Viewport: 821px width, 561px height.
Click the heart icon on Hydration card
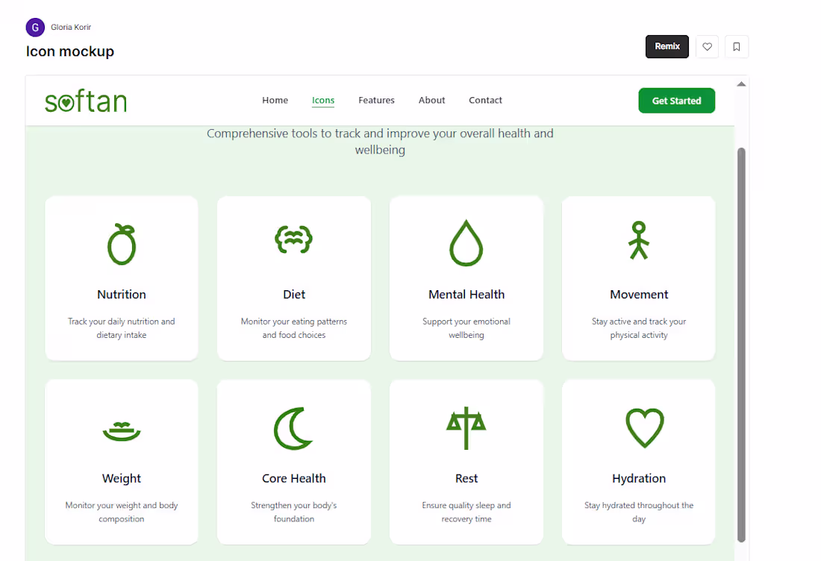(x=645, y=428)
